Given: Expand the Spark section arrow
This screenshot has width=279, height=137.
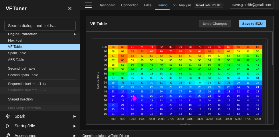Looking at the screenshot, I should pyautogui.click(x=75, y=116).
